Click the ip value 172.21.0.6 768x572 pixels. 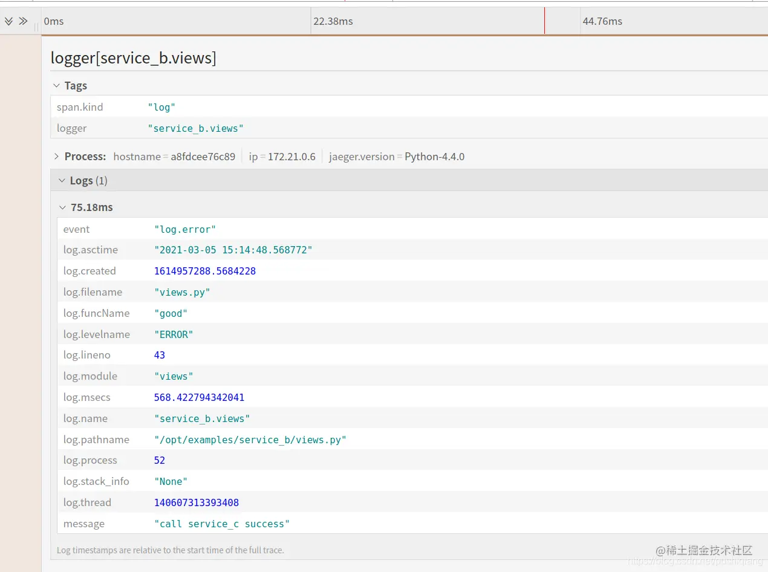tap(291, 157)
